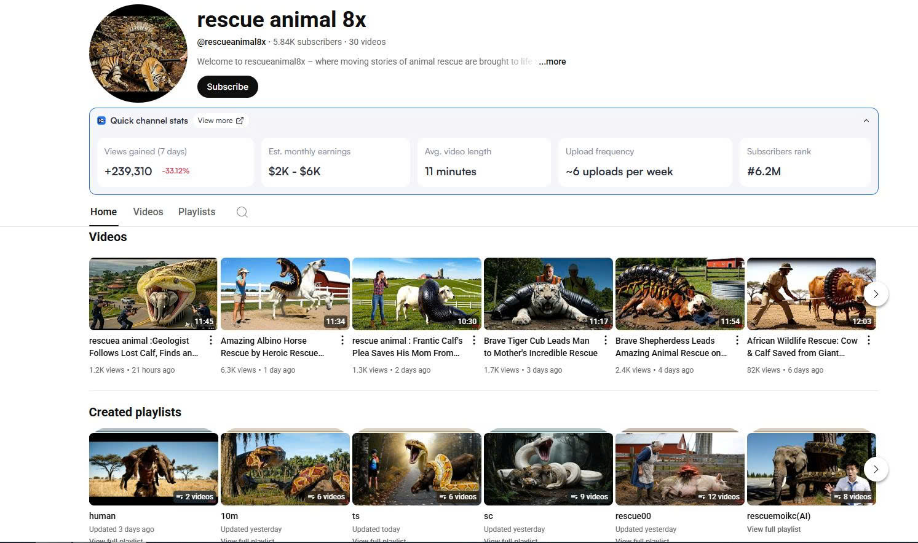918x543 pixels.
Task: Open more options for Geologist Follows Lost Calf video
Action: 211,341
